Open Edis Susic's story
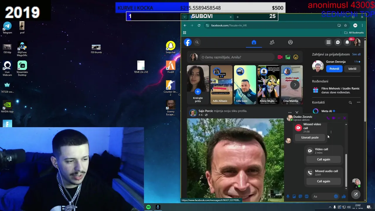The height and width of the screenshot is (211, 375). 245,85
